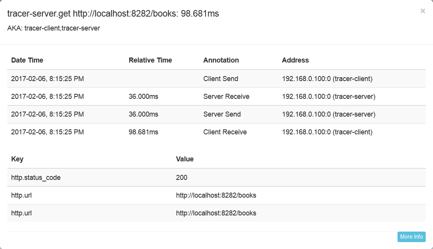Click the Key column header
This screenshot has width=433, height=249.
pos(17,159)
